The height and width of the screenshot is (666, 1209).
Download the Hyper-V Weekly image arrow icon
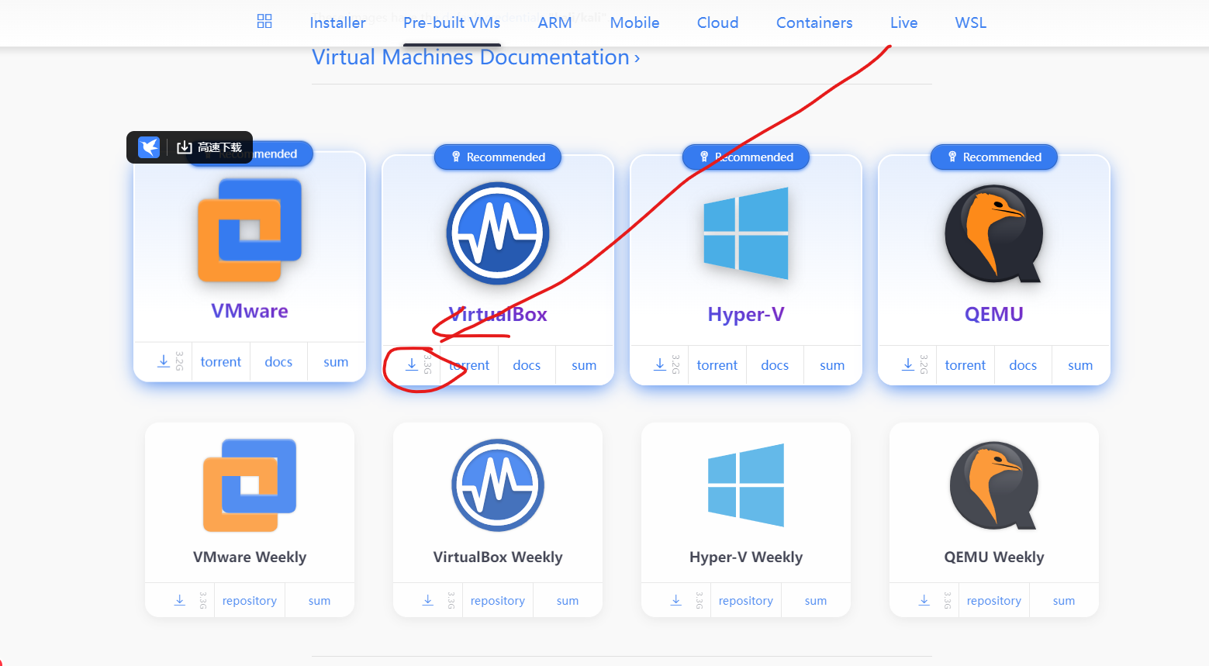coord(675,600)
